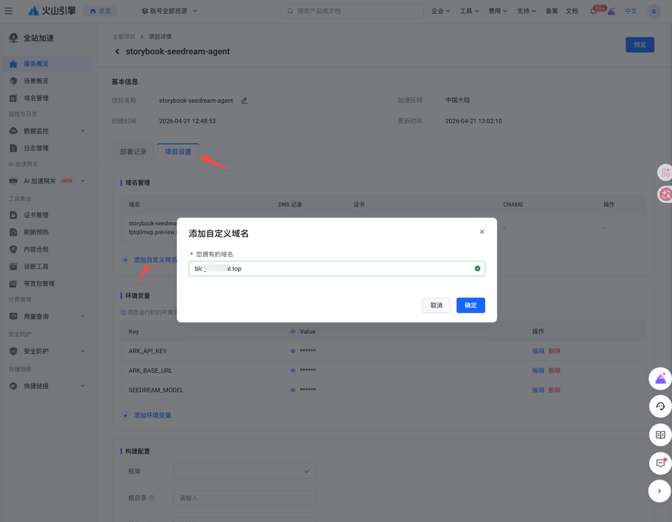Confirm the domain with the 确定 button
672x522 pixels.
pyautogui.click(x=470, y=305)
